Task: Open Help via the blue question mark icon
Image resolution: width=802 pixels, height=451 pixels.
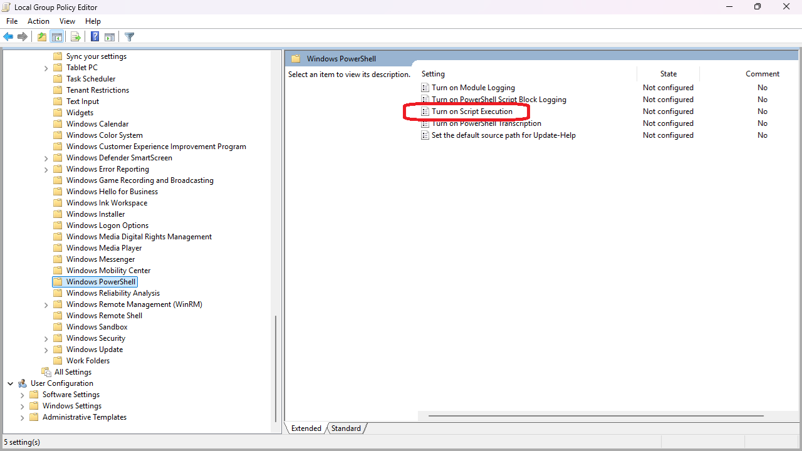Action: (x=95, y=37)
